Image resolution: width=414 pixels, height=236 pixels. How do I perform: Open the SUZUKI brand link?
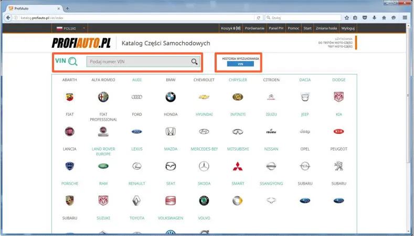pyautogui.click(x=103, y=218)
